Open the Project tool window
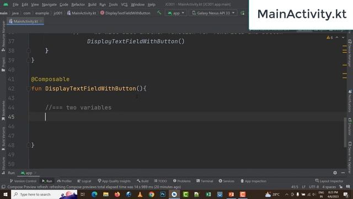This screenshot has height=199, width=353. 3,65
